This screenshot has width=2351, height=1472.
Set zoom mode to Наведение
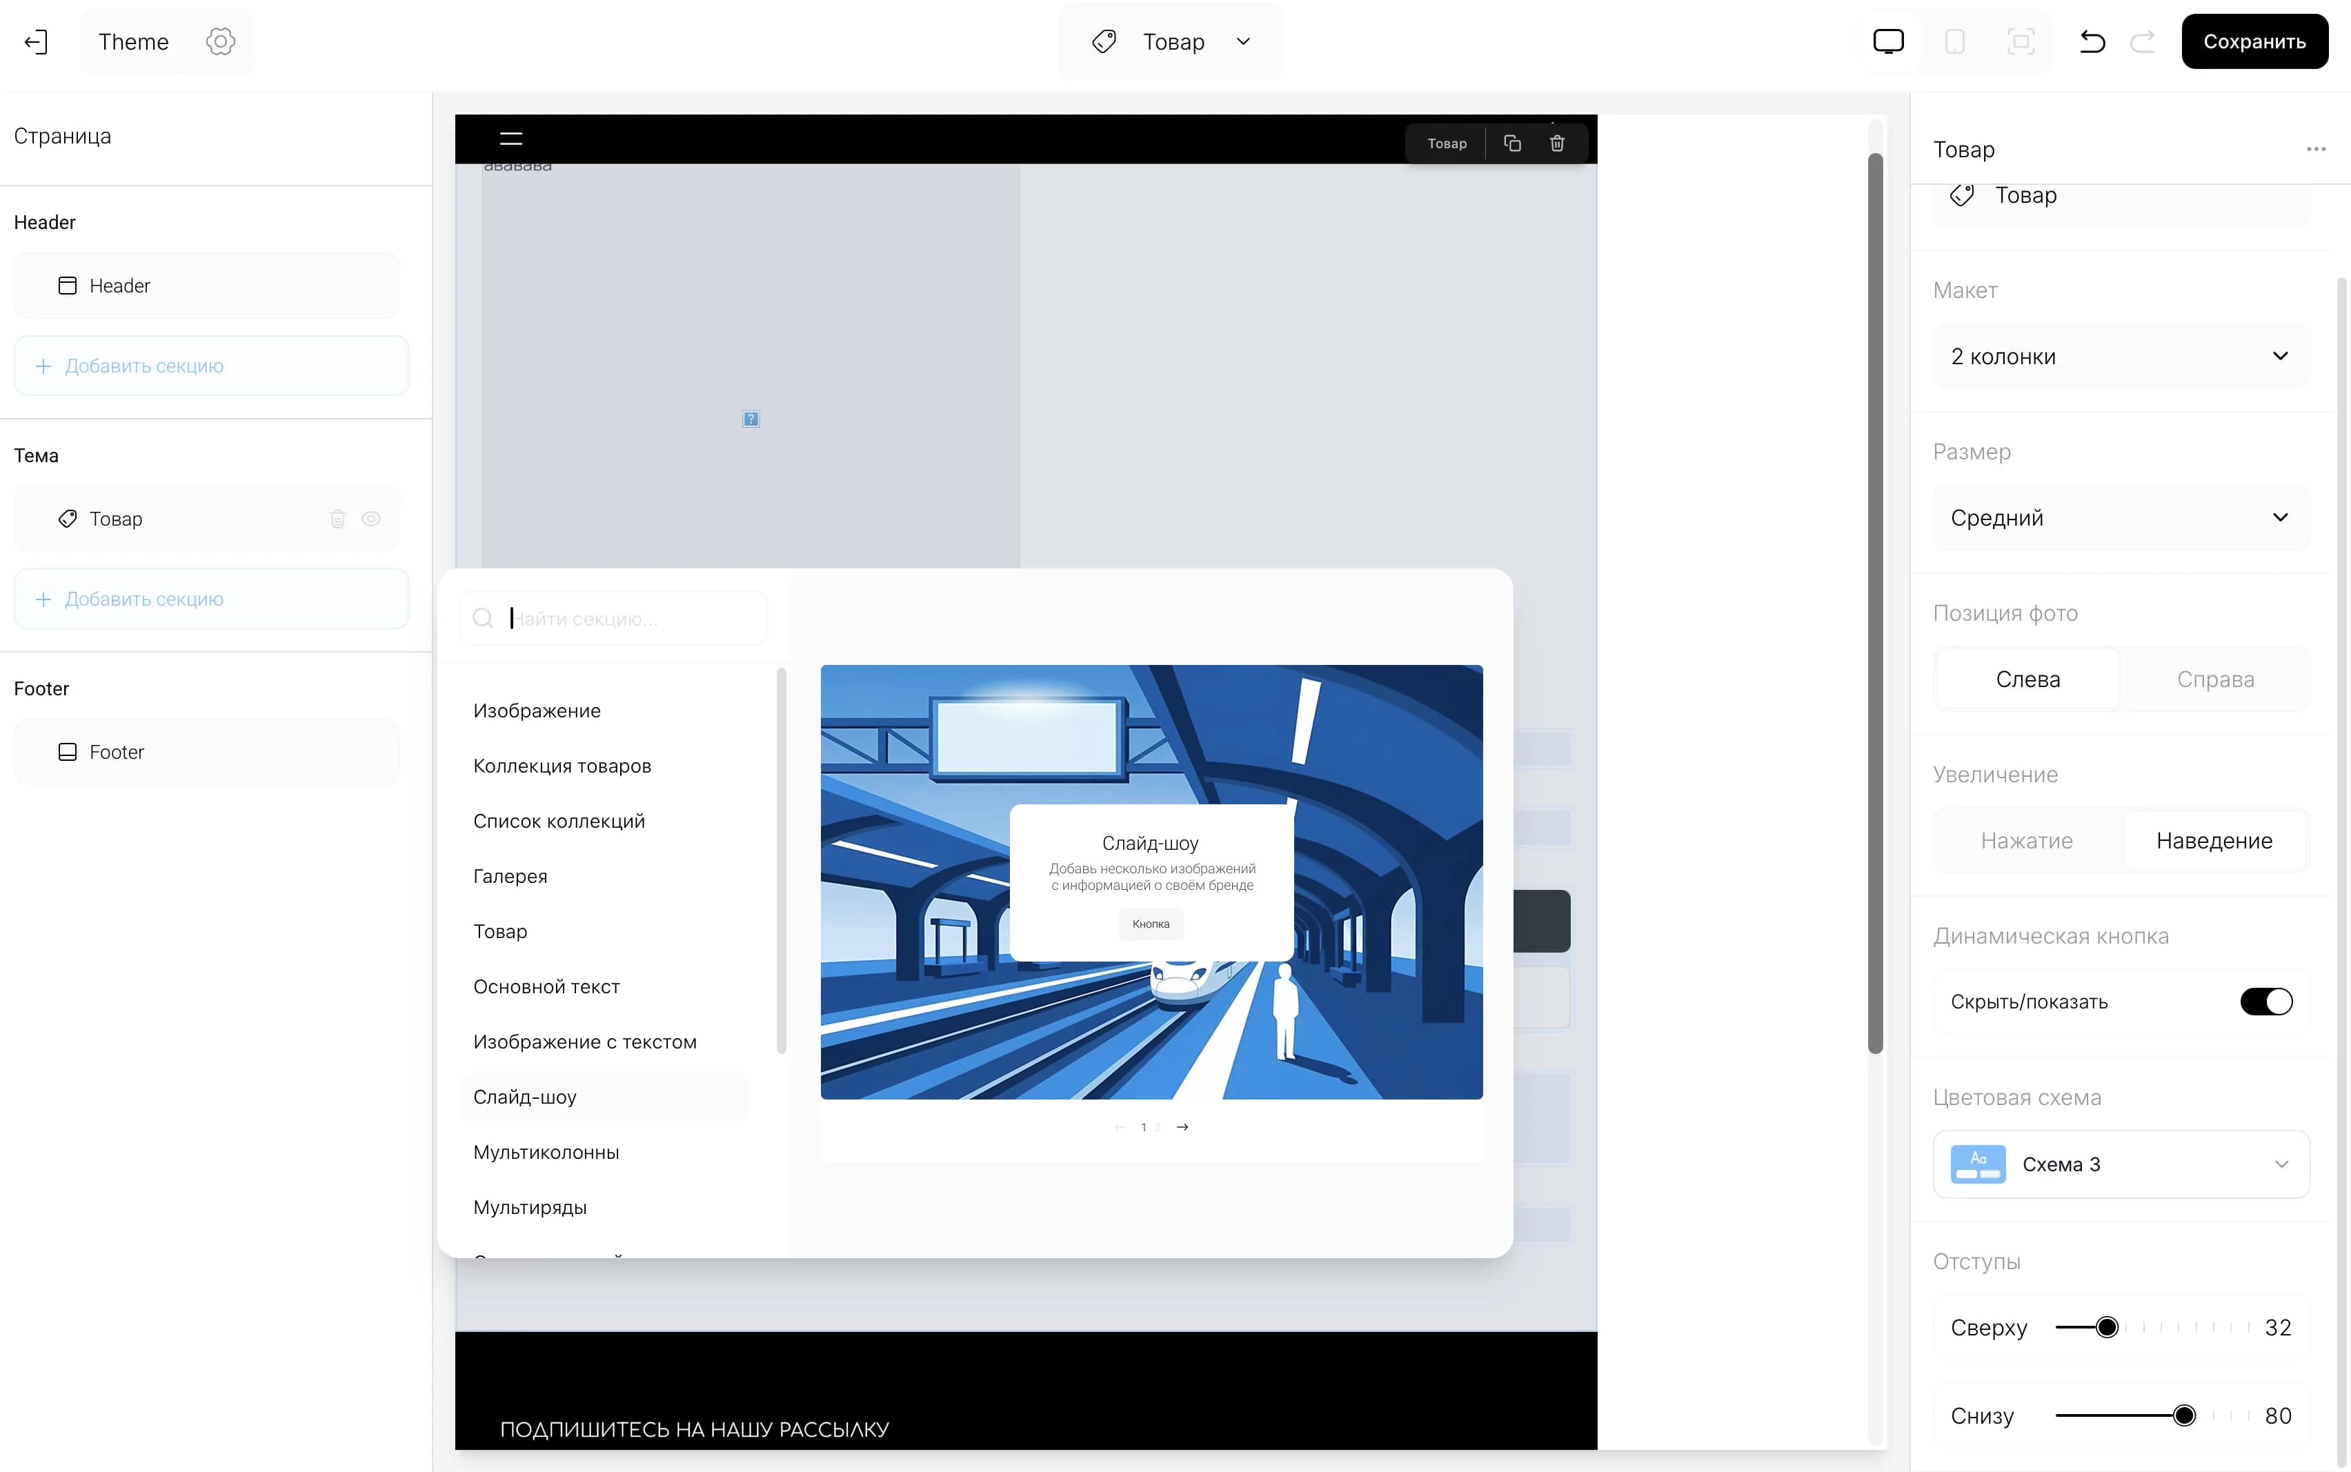(x=2214, y=841)
